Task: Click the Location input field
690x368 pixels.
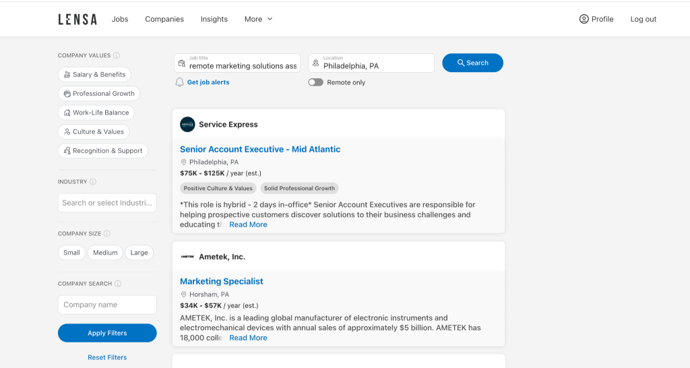Action: click(x=371, y=63)
